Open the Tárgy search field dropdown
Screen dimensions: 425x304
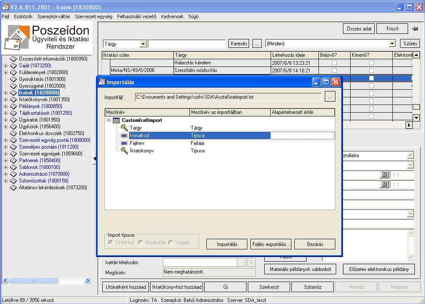tap(143, 44)
